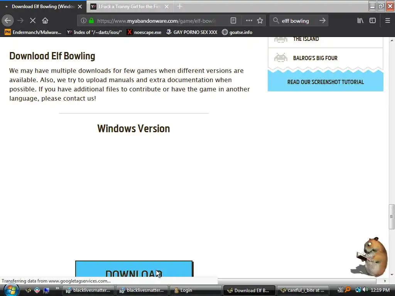The width and height of the screenshot is (395, 296).
Task: Switch to the first 'blacklivesmatter...' taskbar window
Action: (88, 290)
